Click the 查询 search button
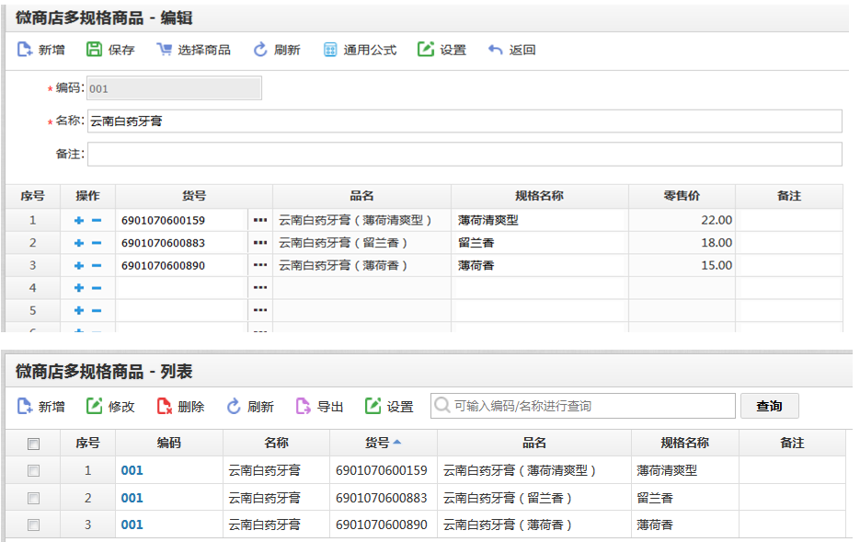Viewport: 860px width, 542px height. [770, 406]
